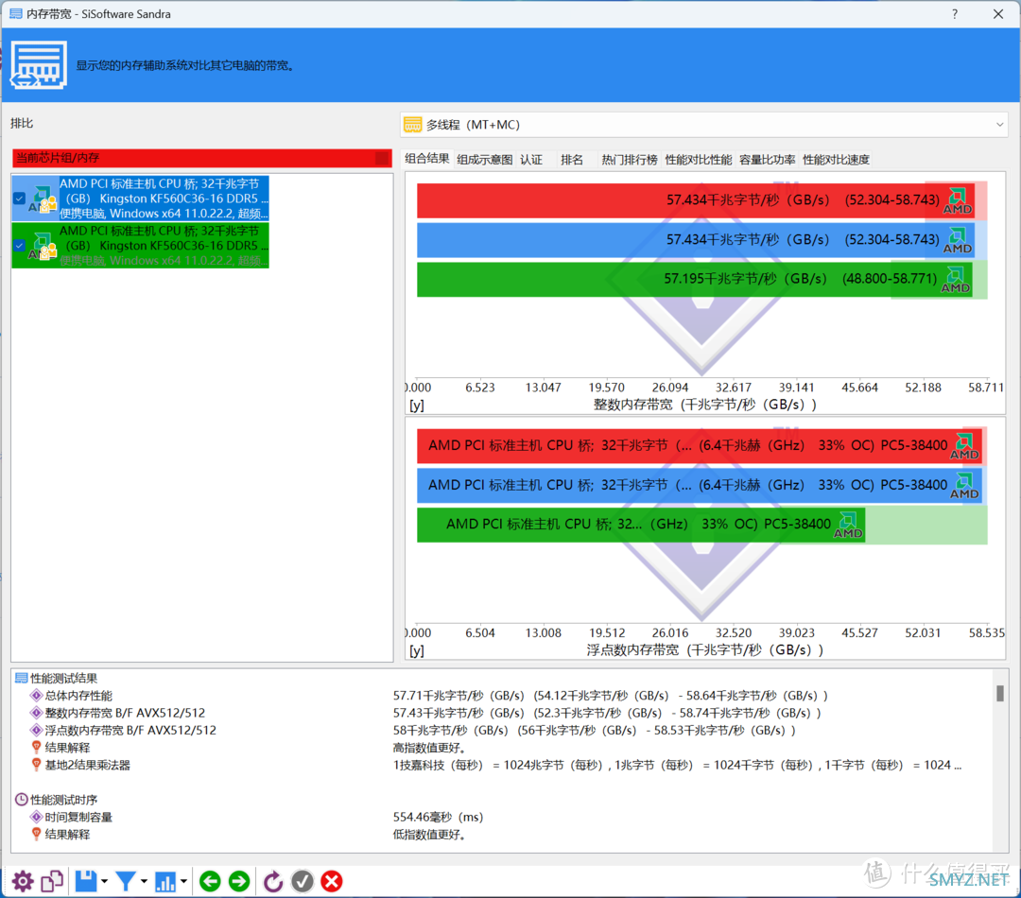Click green 57.195 integer bandwidth bar
Screen dimensions: 1021x898
(x=695, y=280)
